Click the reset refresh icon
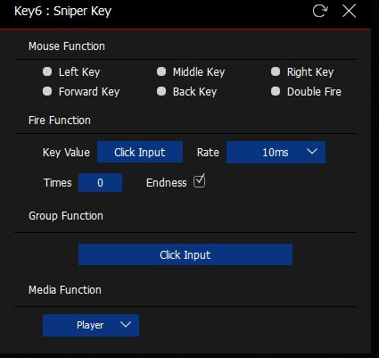The image size is (379, 358). [320, 11]
